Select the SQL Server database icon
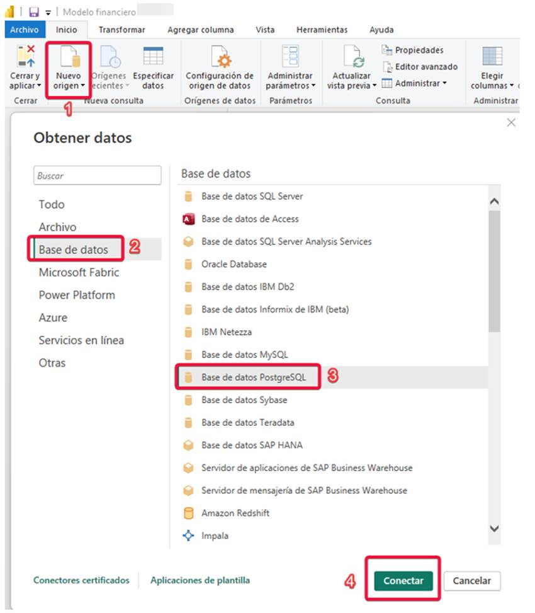 (188, 197)
